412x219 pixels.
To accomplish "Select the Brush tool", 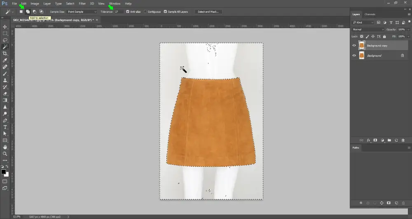I will (x=5, y=74).
